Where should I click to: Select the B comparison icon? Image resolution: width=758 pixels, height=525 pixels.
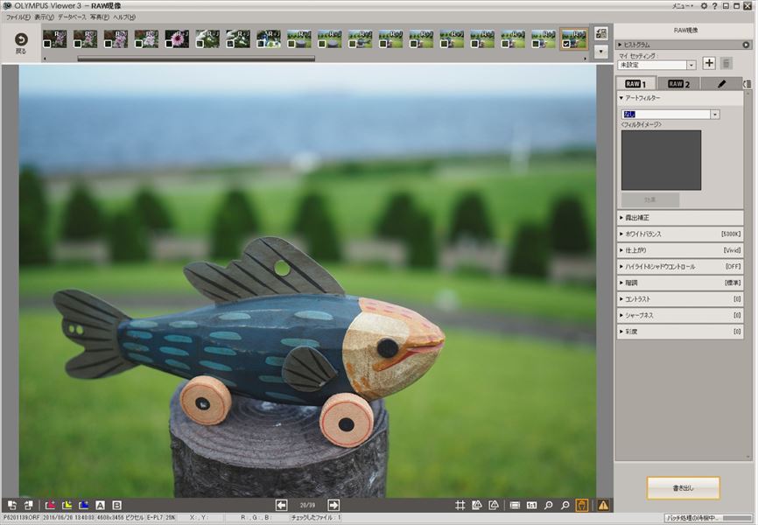pyautogui.click(x=116, y=505)
